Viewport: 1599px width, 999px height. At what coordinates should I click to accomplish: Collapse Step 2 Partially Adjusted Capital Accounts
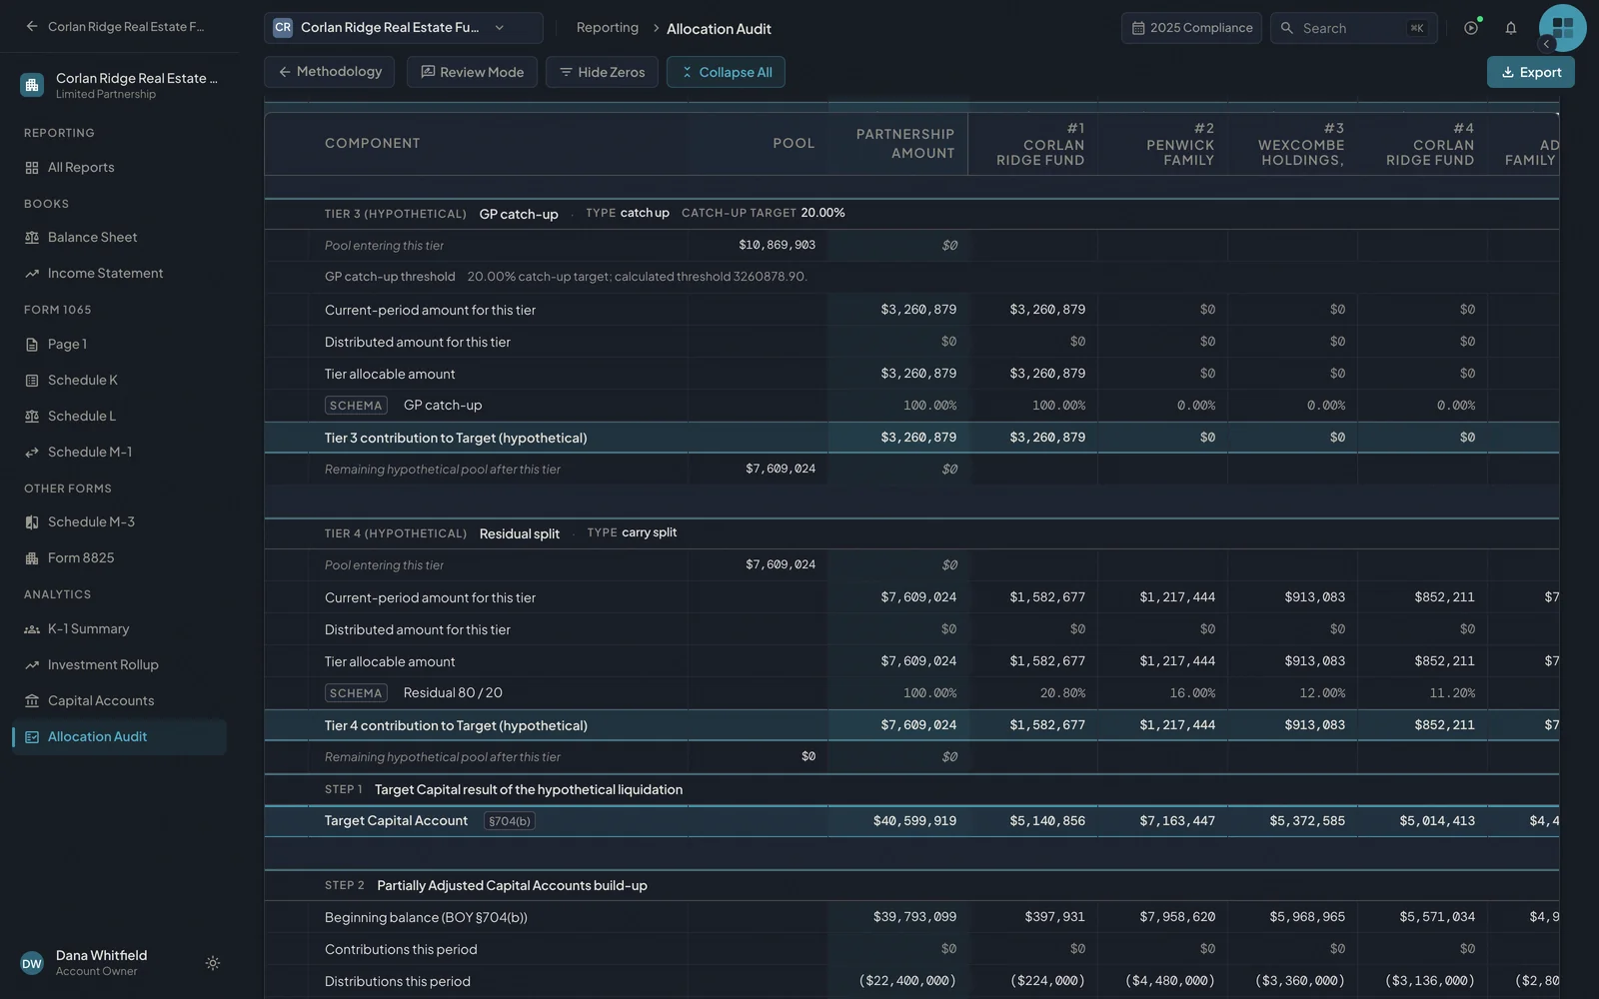pos(911,885)
